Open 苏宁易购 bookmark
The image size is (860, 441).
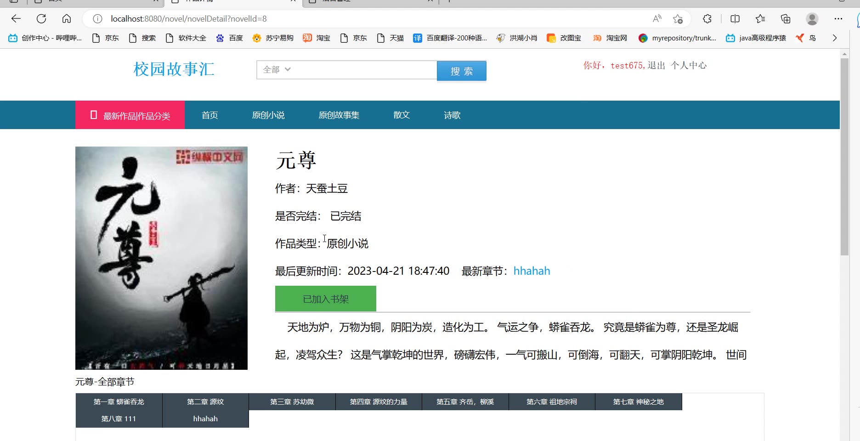pyautogui.click(x=273, y=38)
